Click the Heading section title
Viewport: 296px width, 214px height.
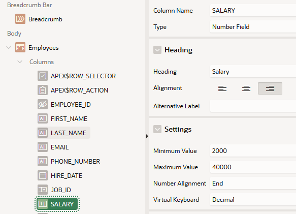[178, 50]
